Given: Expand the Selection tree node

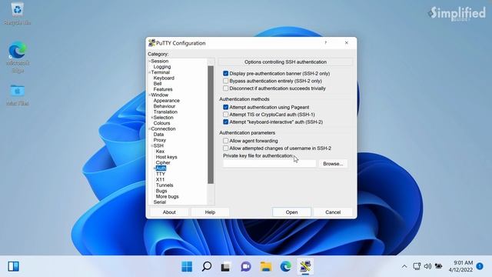Looking at the screenshot, I should (x=152, y=118).
